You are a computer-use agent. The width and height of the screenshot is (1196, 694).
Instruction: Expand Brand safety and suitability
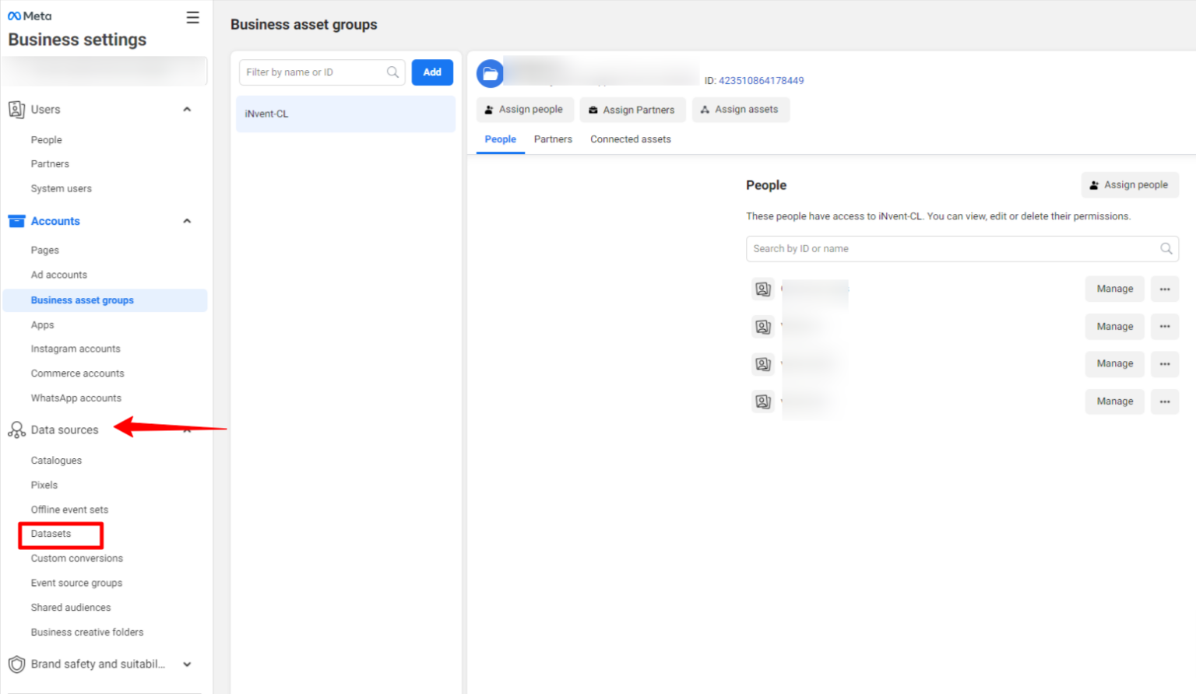pos(187,664)
